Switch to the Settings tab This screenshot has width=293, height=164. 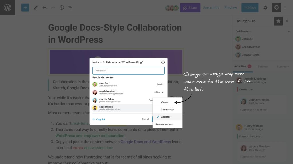point(263,67)
